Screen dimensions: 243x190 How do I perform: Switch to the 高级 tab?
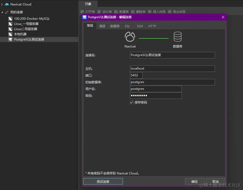tap(102, 26)
